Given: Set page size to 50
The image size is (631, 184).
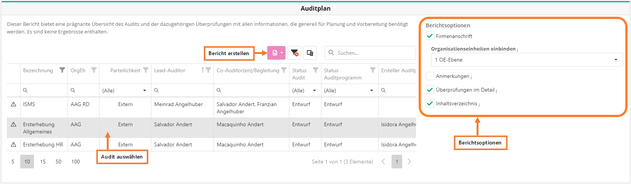Looking at the screenshot, I should point(58,162).
